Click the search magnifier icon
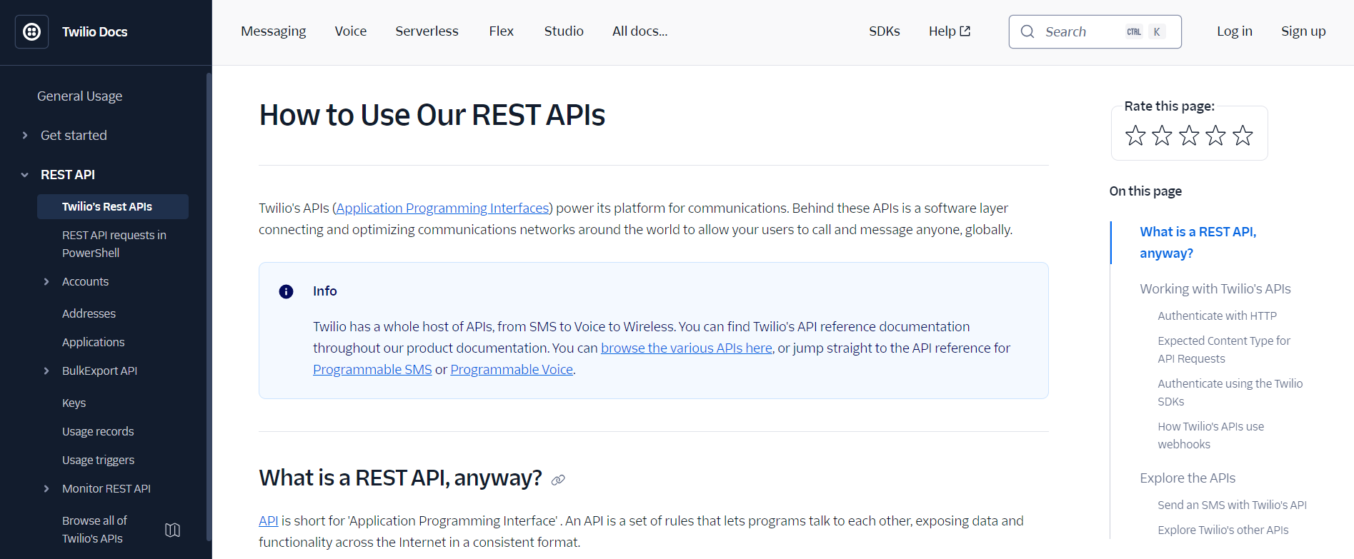Image resolution: width=1354 pixels, height=559 pixels. coord(1027,31)
